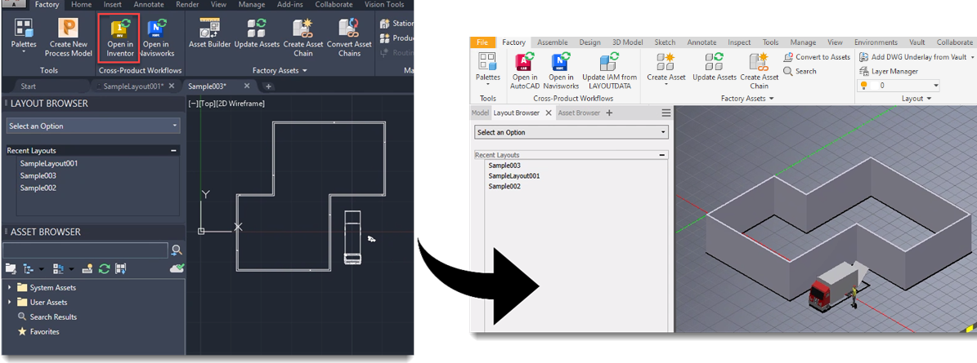Collapse Recent Layouts in Inventor Layout Browser
This screenshot has height=363, width=977.
661,155
